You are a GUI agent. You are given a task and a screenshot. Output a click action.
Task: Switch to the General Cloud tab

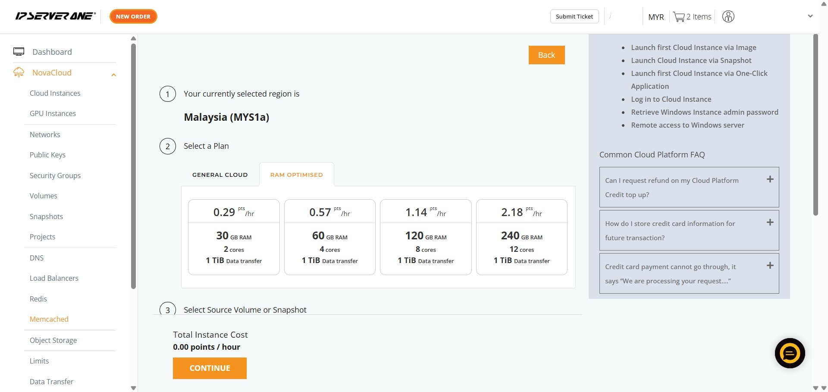[x=220, y=175]
